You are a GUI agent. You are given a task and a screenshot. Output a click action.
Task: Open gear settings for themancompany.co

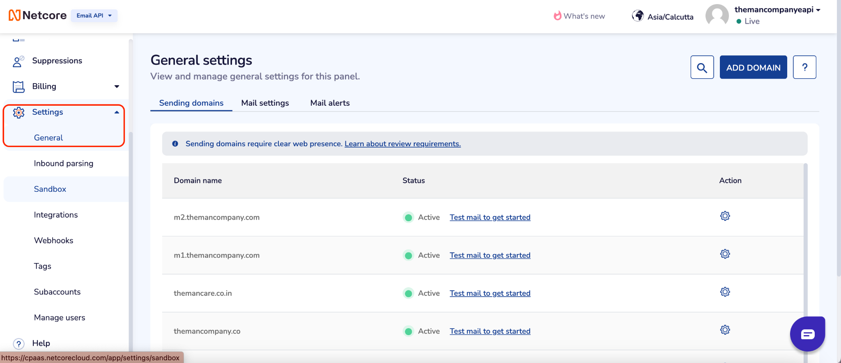tap(725, 330)
